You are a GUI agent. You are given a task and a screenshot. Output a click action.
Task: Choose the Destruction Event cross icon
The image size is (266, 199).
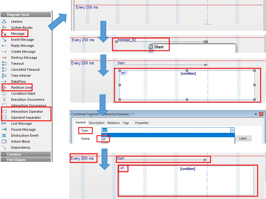pos(4,135)
